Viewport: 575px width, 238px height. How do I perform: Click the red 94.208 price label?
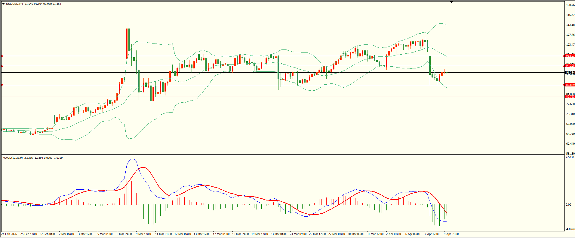[x=570, y=66]
